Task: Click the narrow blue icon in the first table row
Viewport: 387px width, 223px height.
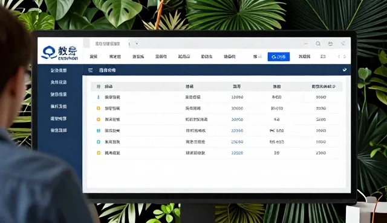Action: click(98, 97)
